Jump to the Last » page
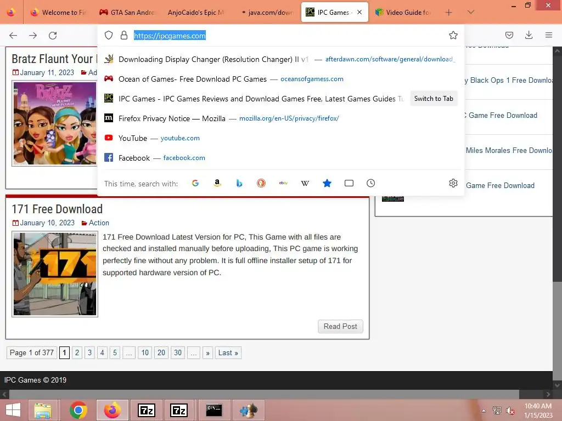Screen dimensions: 562x421 click(x=228, y=353)
